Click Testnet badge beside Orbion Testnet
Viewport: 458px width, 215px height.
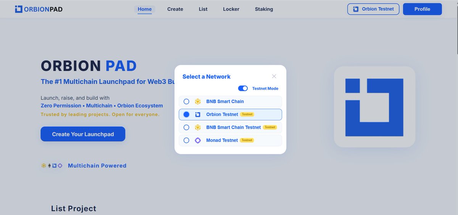[x=247, y=114]
